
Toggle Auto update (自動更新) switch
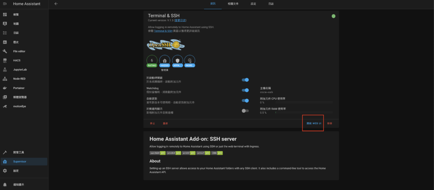(x=245, y=101)
